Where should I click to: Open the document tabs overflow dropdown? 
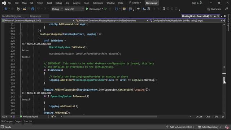[222, 16]
